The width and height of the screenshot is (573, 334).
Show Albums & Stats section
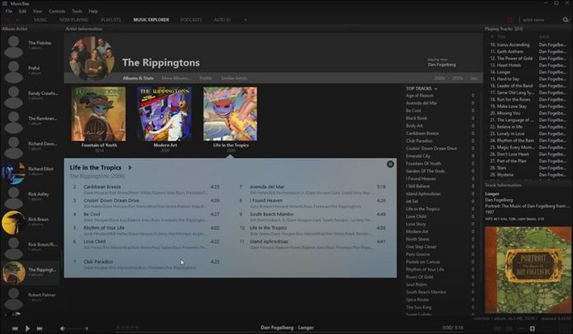138,79
